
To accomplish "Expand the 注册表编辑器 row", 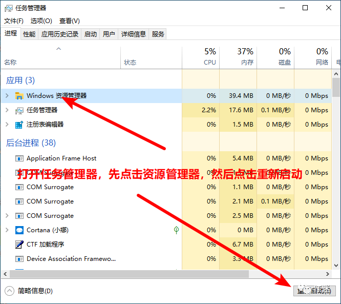I will pos(7,125).
